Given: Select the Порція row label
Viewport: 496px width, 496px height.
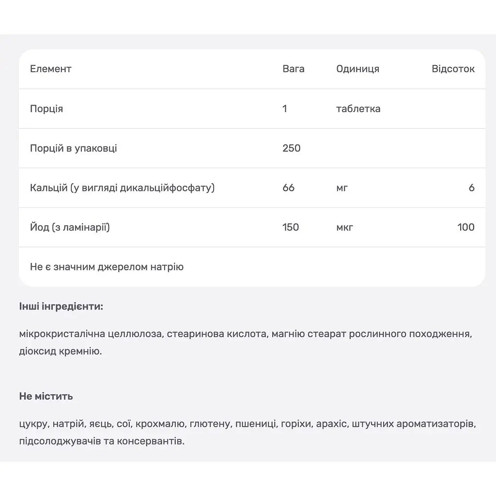Looking at the screenshot, I should click(x=46, y=109).
